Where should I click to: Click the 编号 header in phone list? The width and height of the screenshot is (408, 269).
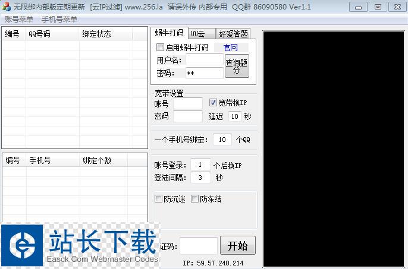(x=14, y=160)
